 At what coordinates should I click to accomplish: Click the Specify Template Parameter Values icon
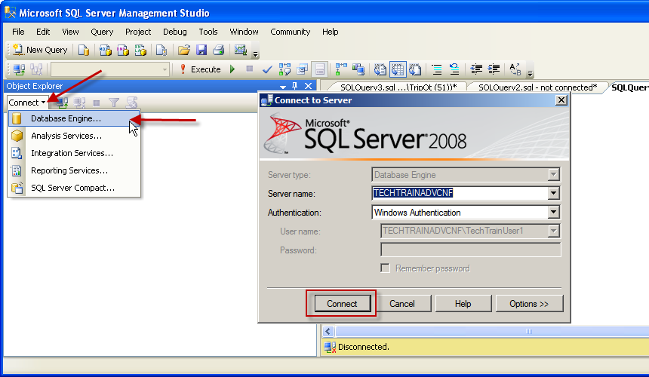[515, 69]
